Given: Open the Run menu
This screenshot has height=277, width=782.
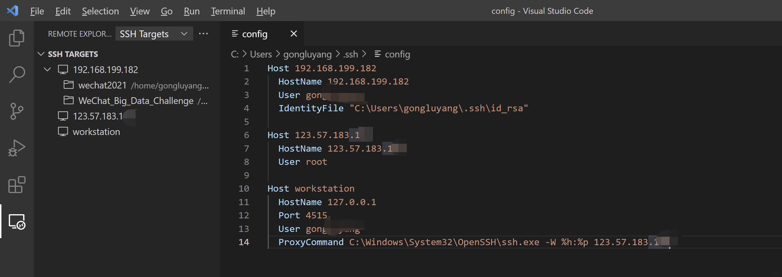Looking at the screenshot, I should coord(192,11).
